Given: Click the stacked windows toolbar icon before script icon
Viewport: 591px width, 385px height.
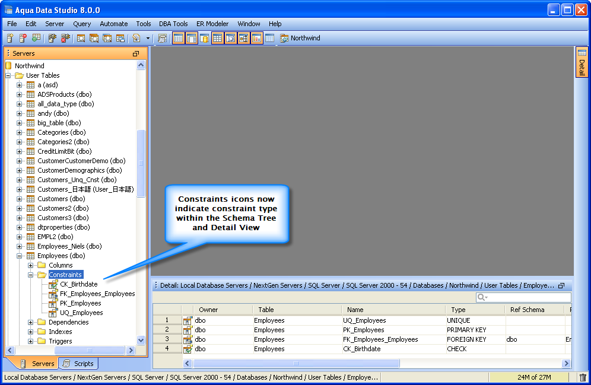Looking at the screenshot, I should click(x=120, y=38).
